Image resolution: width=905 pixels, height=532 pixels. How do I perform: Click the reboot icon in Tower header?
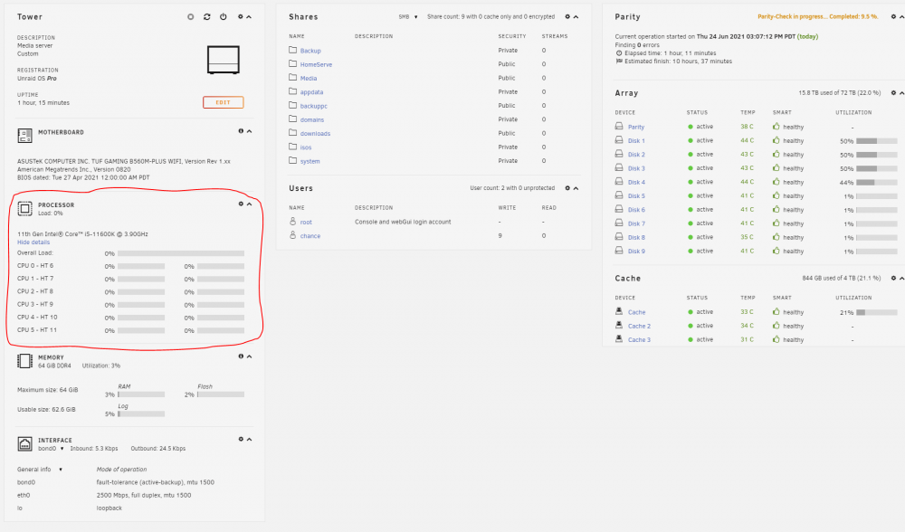pos(206,16)
